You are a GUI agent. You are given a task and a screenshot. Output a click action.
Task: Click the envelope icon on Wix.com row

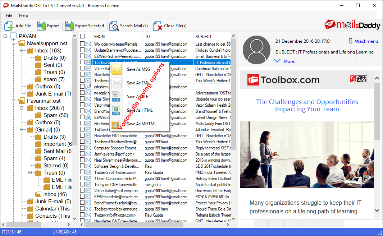pos(88,44)
